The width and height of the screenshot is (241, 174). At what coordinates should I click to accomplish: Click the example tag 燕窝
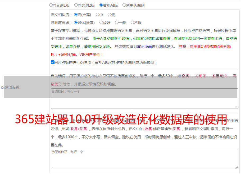(x=185, y=76)
